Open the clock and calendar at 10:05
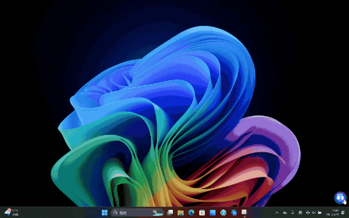The width and height of the screenshot is (349, 218). 332,213
